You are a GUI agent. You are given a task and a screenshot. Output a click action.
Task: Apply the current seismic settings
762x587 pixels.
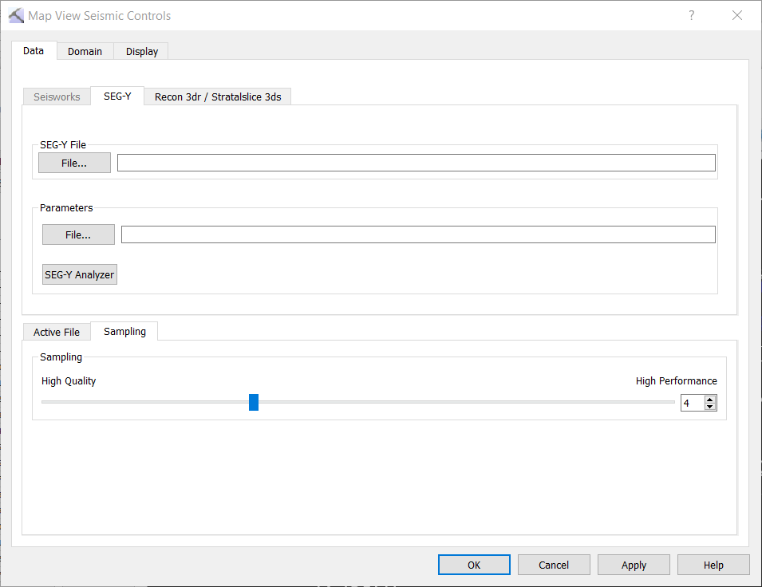click(x=634, y=565)
